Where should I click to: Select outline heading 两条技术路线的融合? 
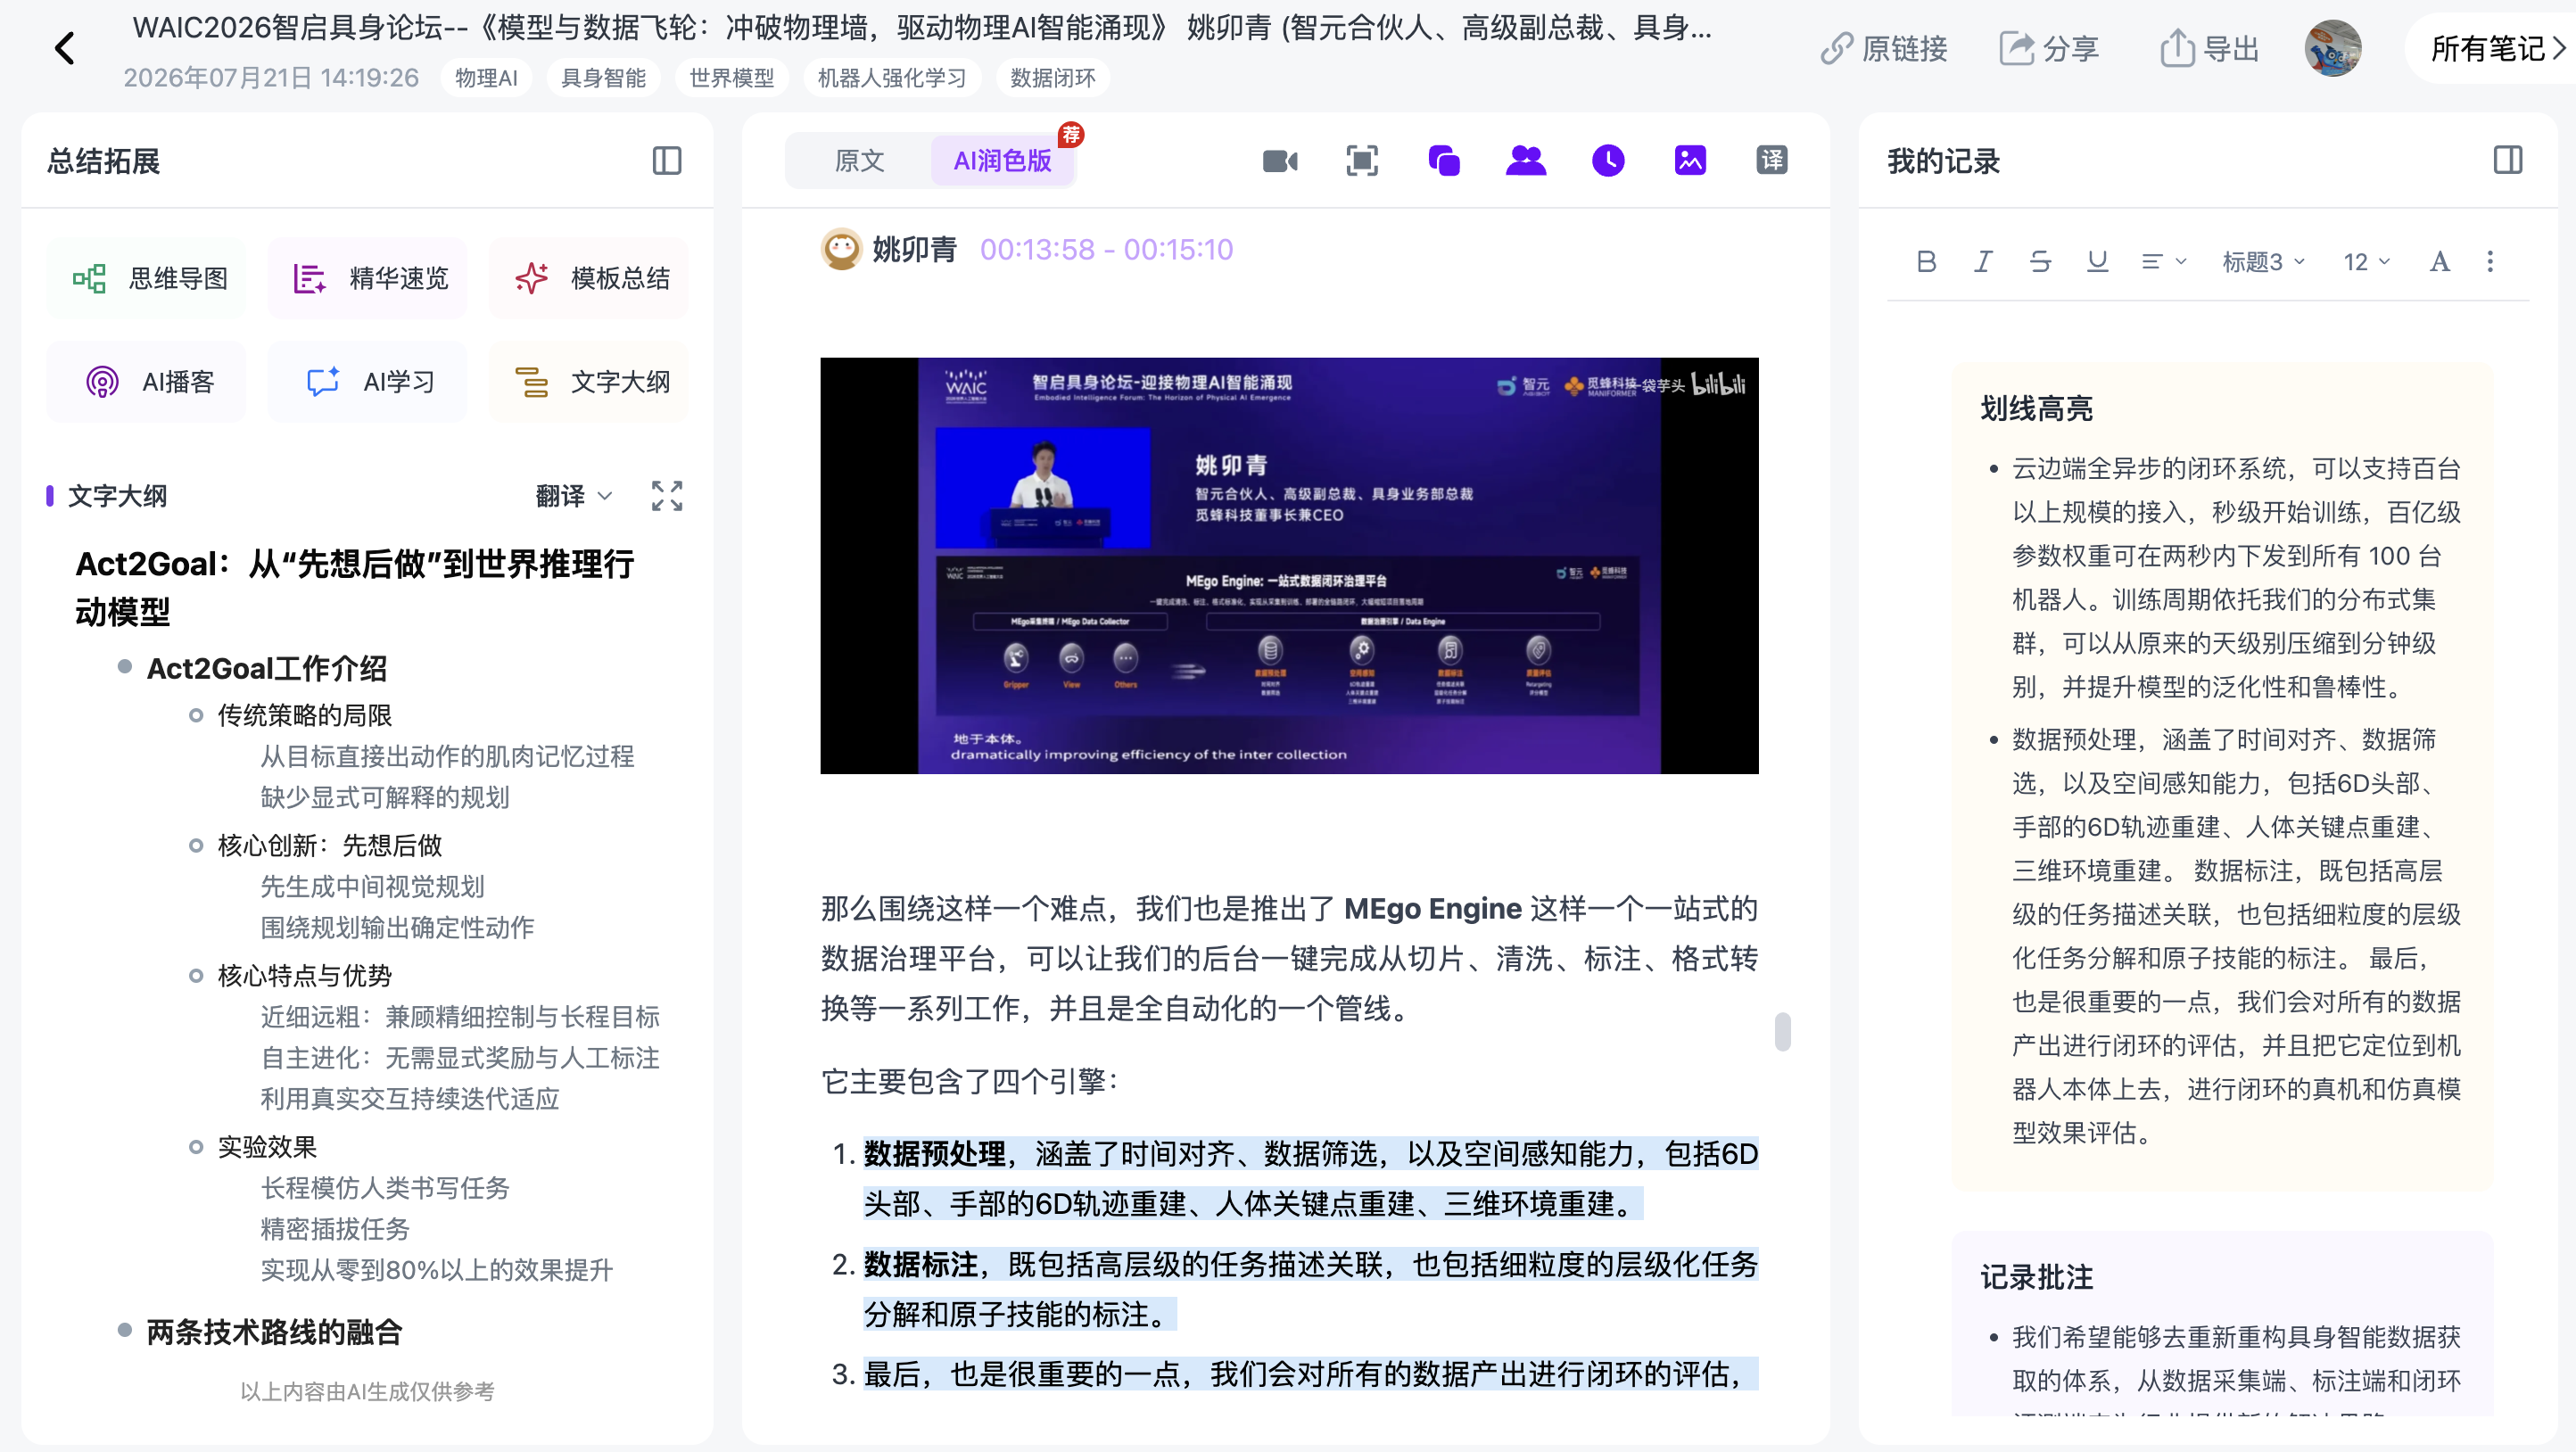[x=274, y=1332]
